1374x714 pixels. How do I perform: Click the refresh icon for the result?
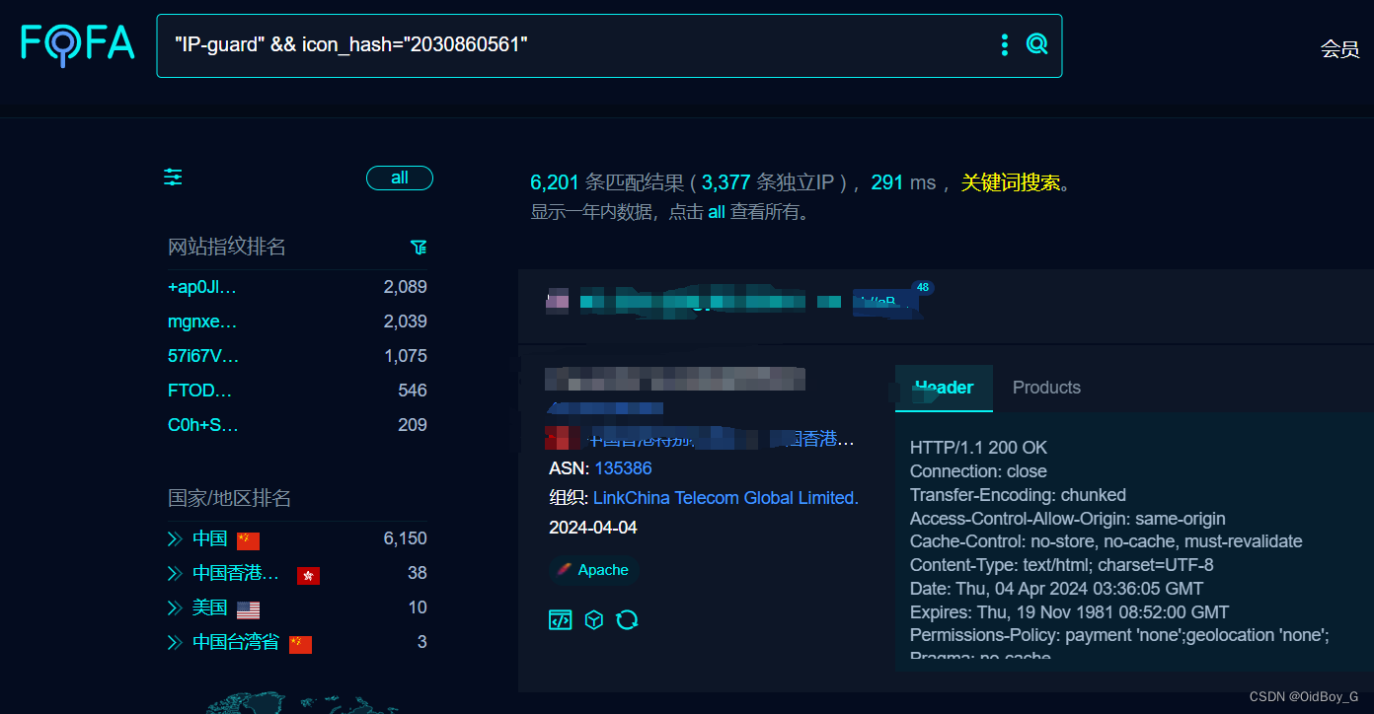[x=627, y=619]
